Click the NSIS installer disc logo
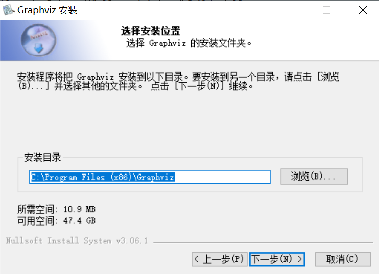 (39, 40)
